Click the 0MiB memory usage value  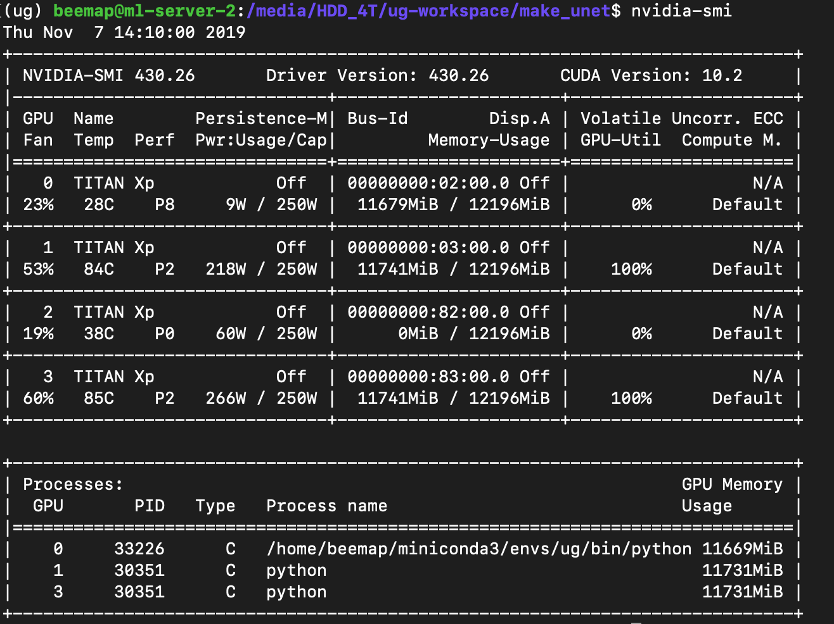418,334
